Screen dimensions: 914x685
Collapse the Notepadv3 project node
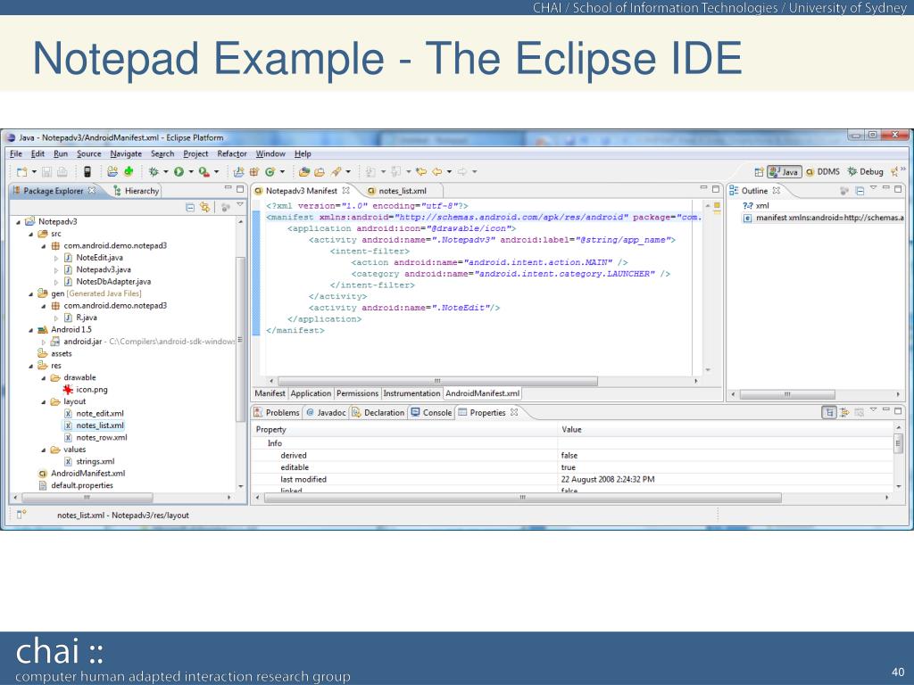point(18,222)
